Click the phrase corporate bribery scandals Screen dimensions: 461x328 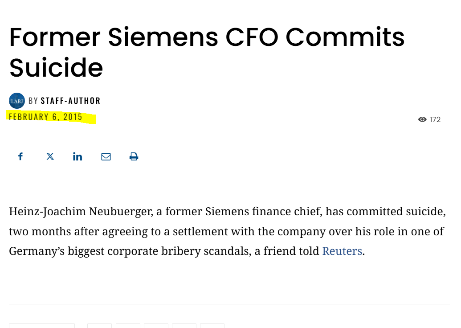pos(179,251)
